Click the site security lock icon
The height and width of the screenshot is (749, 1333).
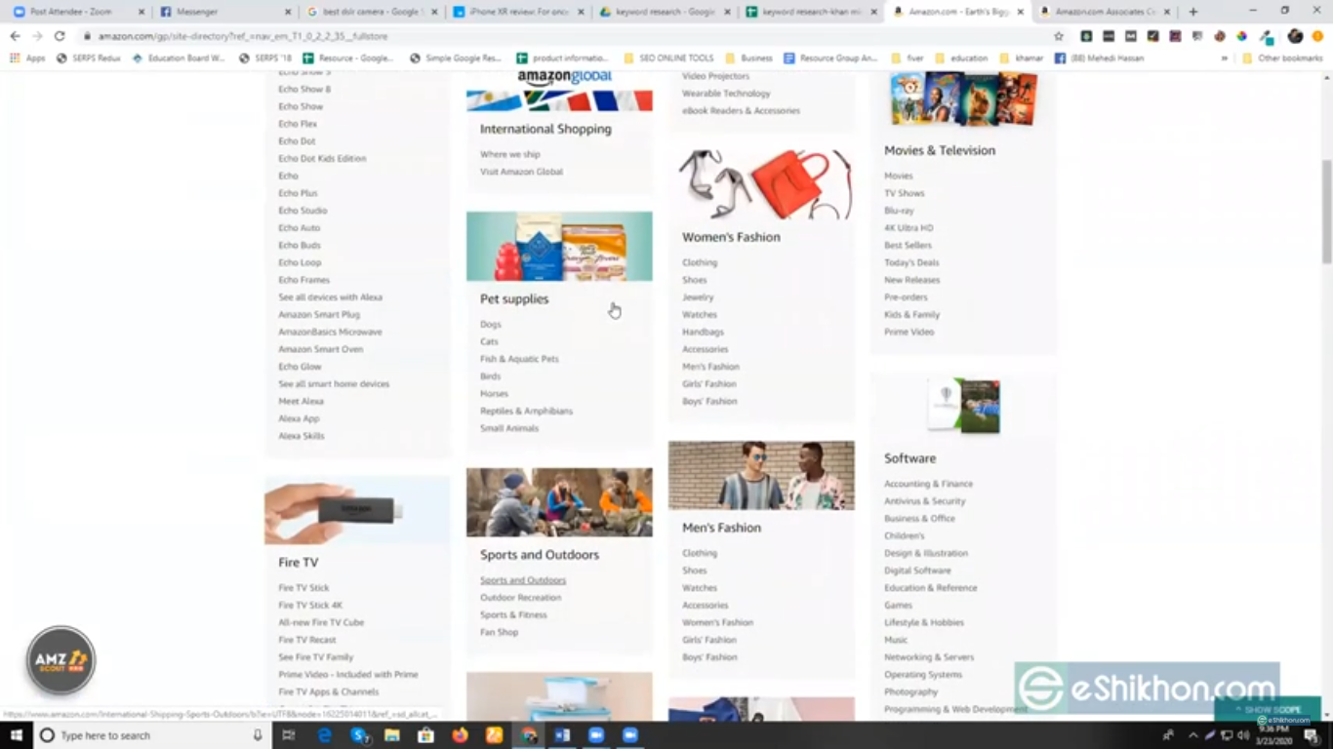pos(88,35)
